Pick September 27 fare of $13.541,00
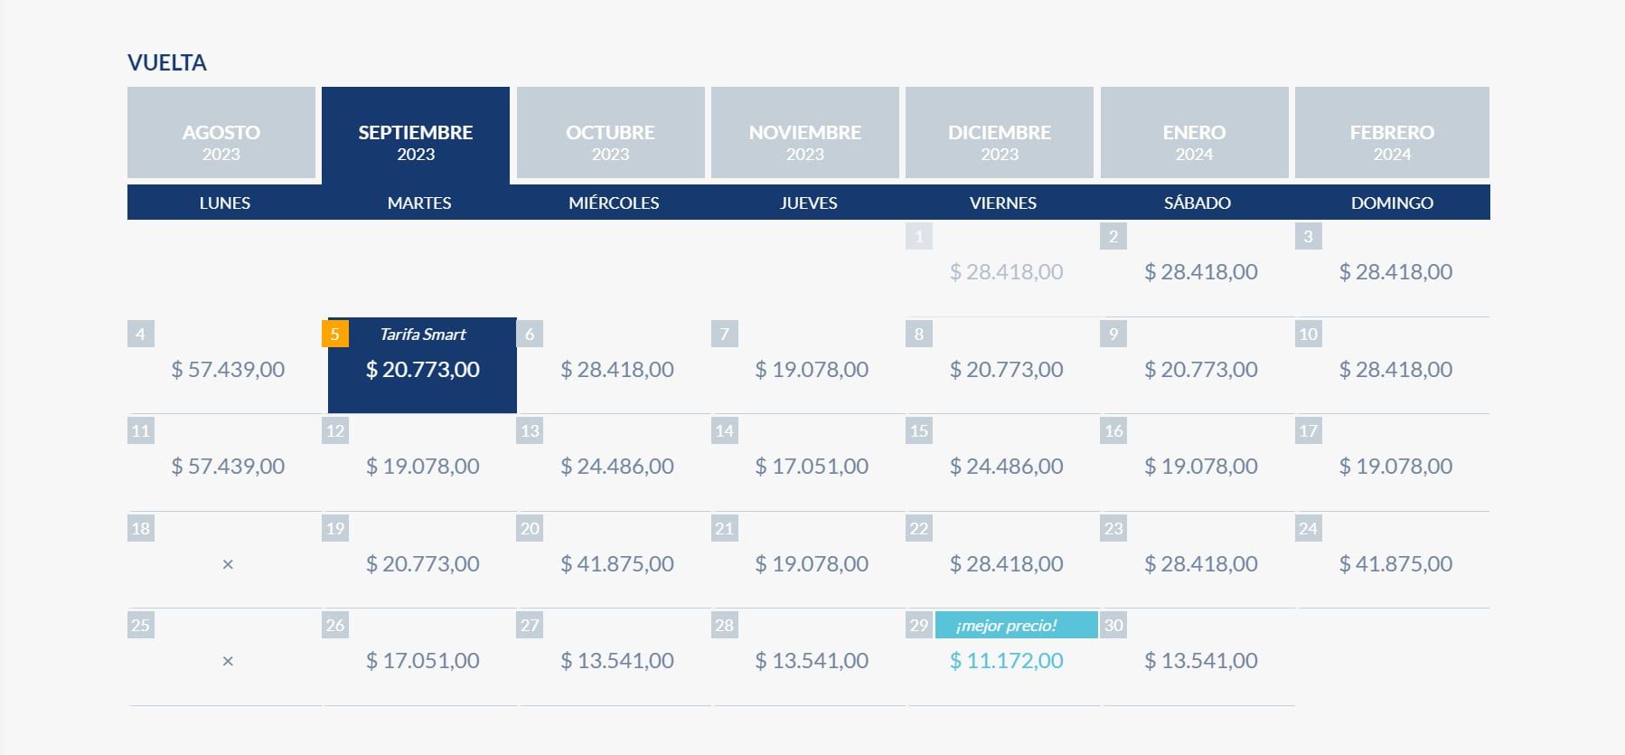The image size is (1625, 755). click(617, 660)
